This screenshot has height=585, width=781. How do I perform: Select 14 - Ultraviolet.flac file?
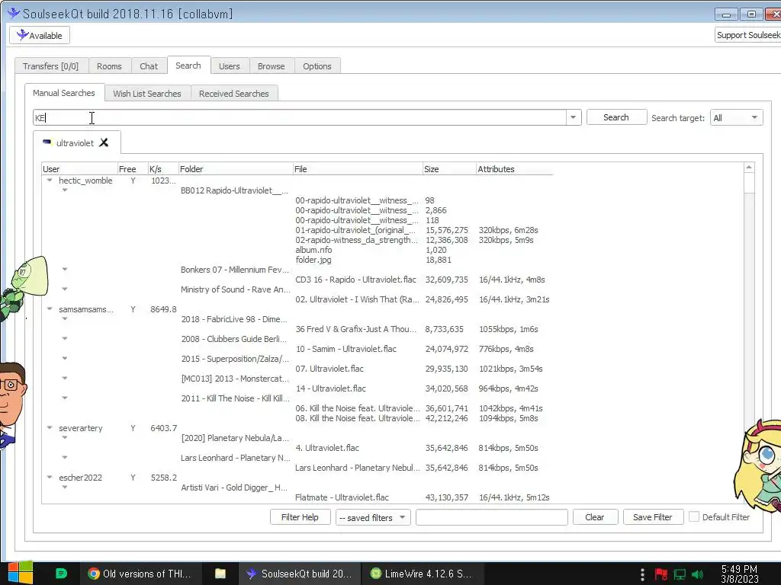[331, 388]
